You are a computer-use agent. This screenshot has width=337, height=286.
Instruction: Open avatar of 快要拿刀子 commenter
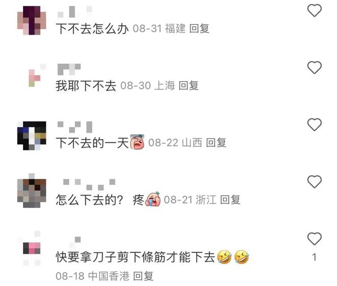[32, 248]
